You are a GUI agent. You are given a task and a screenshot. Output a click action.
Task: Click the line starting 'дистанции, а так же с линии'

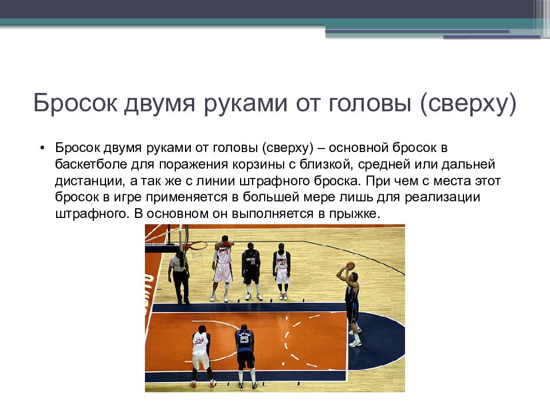(278, 181)
